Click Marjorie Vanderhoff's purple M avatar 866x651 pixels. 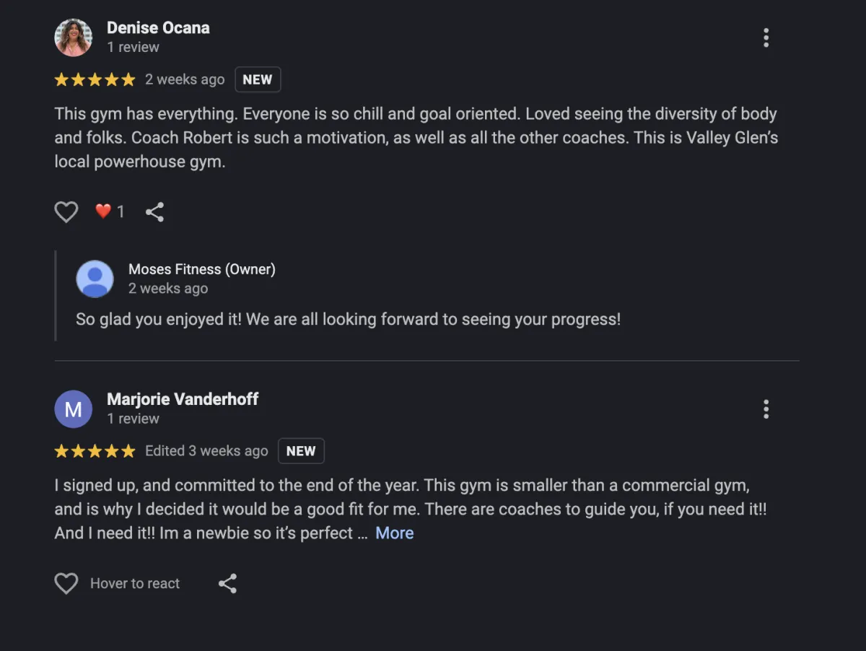tap(74, 409)
